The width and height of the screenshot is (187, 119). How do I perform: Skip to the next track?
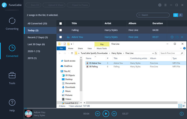coord(114,114)
